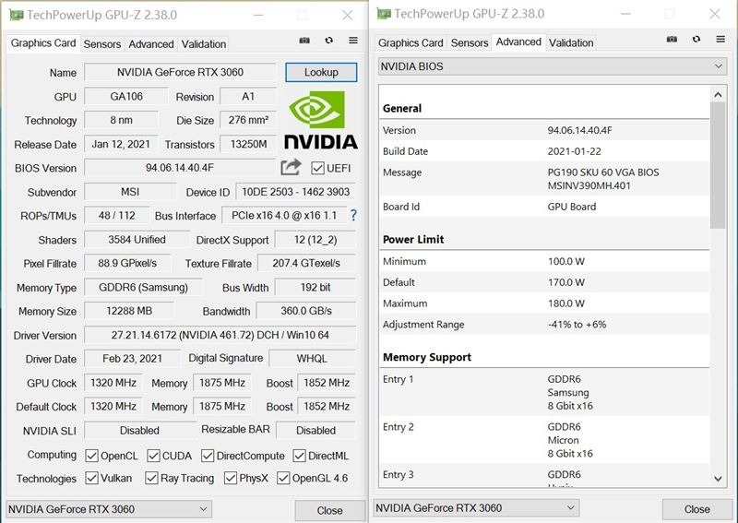This screenshot has width=738, height=523.
Task: Click the Name field NVIDIA GeForce RTX 3060
Action: (x=180, y=72)
